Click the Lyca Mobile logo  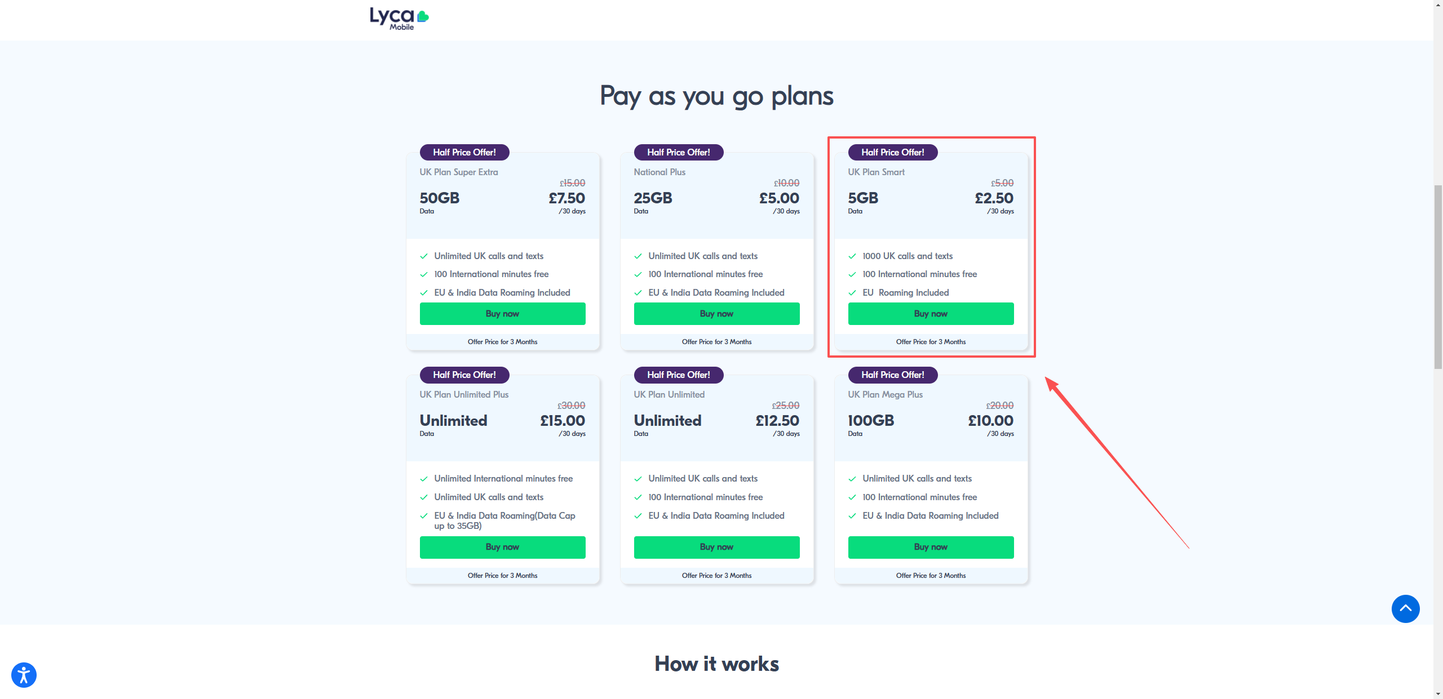[399, 18]
